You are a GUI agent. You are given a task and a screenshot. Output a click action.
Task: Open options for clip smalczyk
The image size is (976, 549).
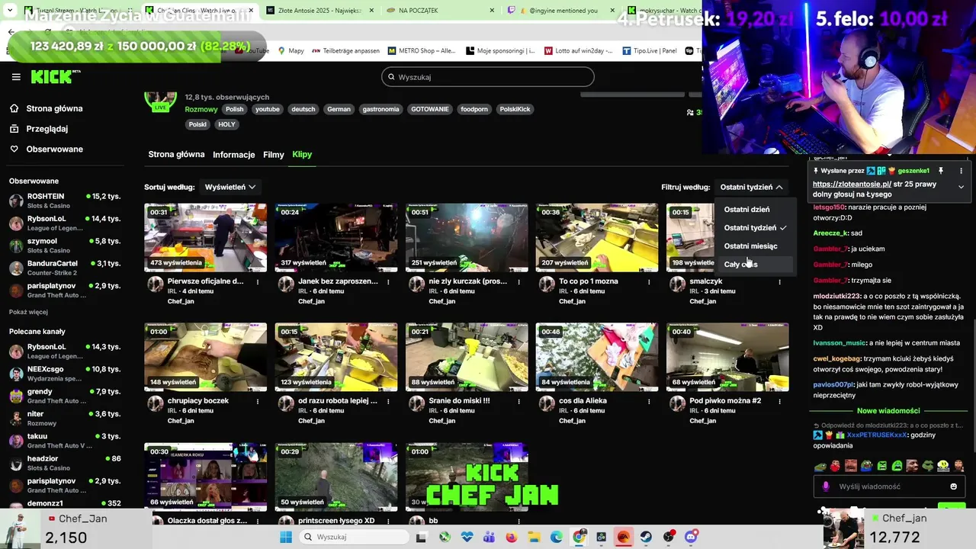coord(779,281)
